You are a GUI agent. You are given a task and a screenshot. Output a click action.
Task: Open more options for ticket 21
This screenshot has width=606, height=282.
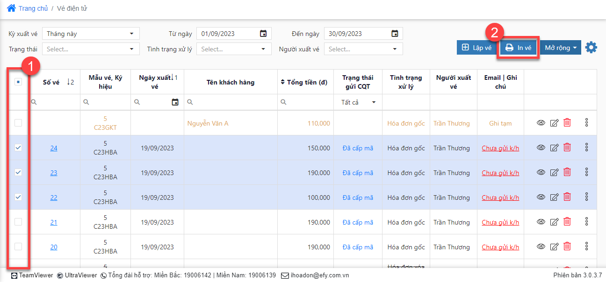point(586,222)
